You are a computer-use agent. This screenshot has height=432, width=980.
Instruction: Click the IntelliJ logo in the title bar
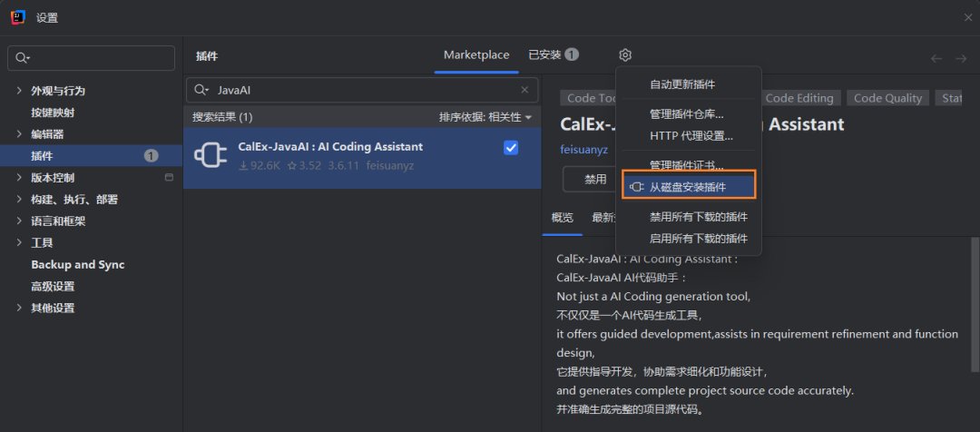(17, 17)
